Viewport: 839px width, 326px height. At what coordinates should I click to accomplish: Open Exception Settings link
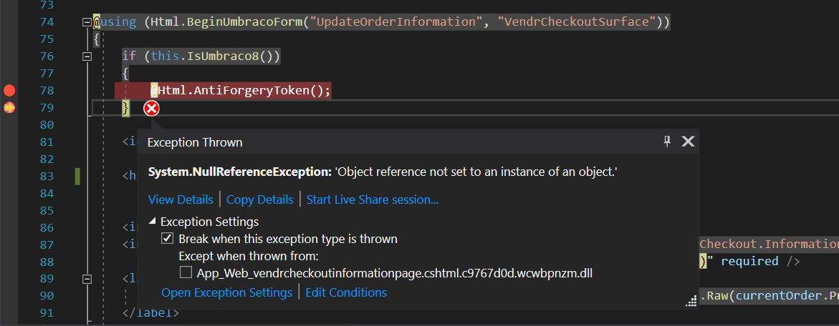pyautogui.click(x=227, y=292)
